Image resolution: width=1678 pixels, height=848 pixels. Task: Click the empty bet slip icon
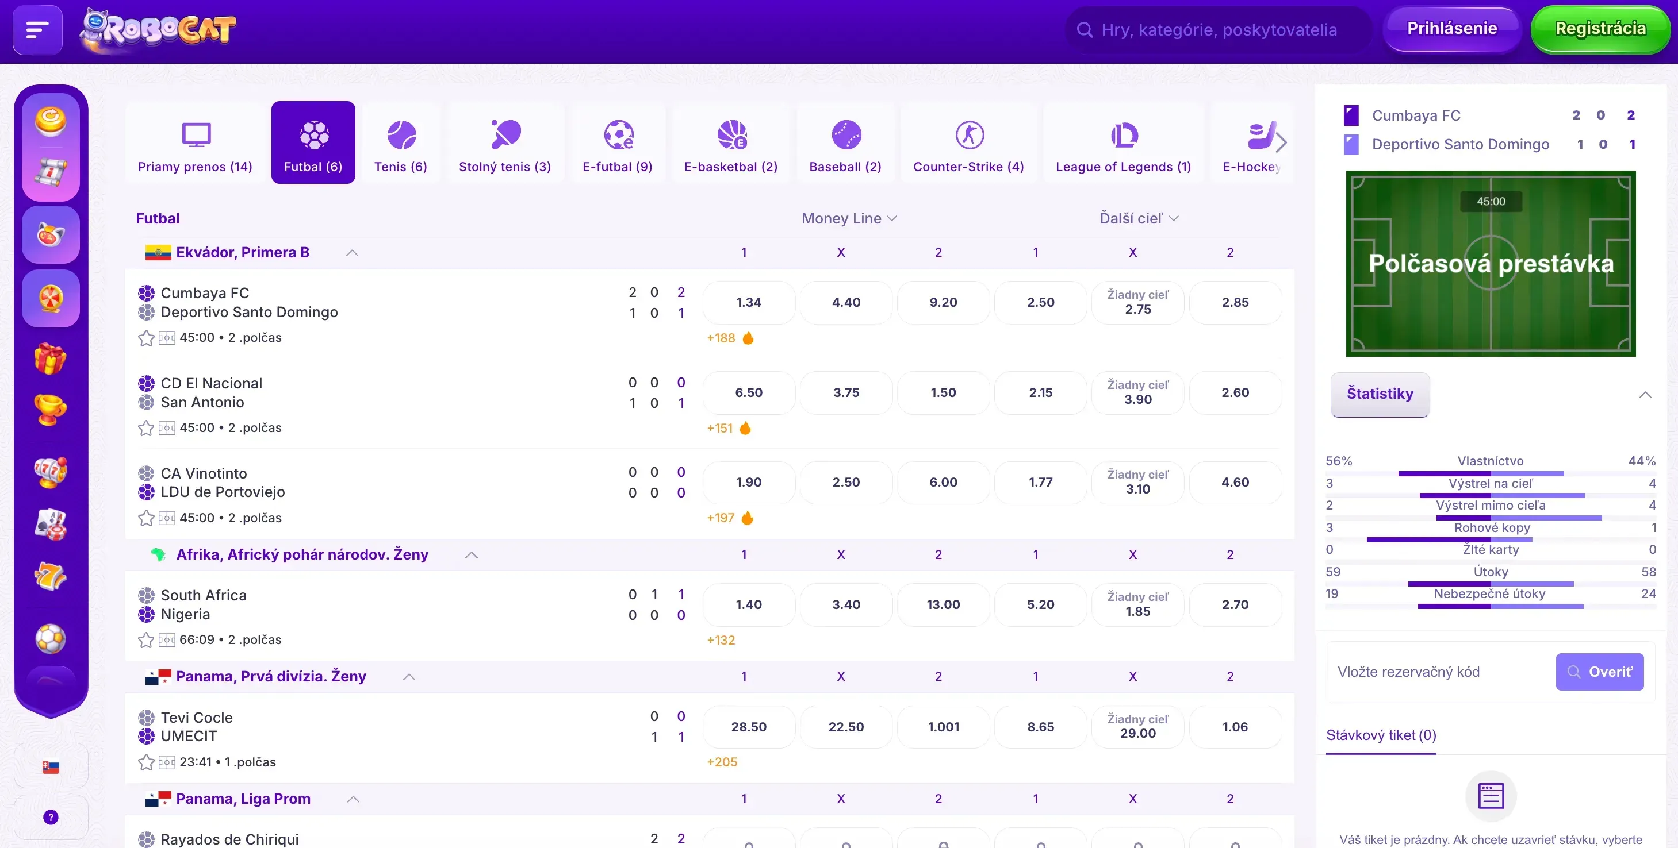point(1491,795)
